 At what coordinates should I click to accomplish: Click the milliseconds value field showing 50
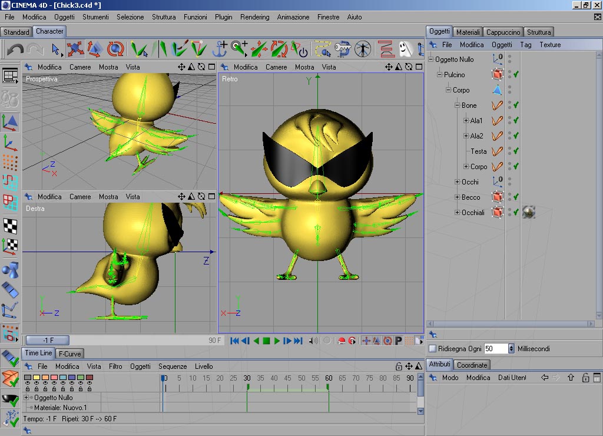(496, 349)
